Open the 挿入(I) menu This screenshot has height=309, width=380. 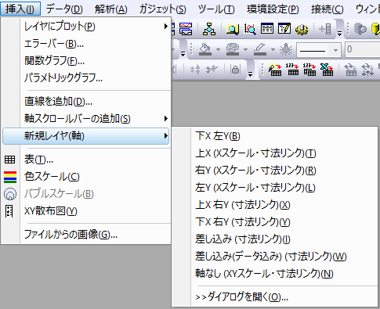(x=20, y=9)
